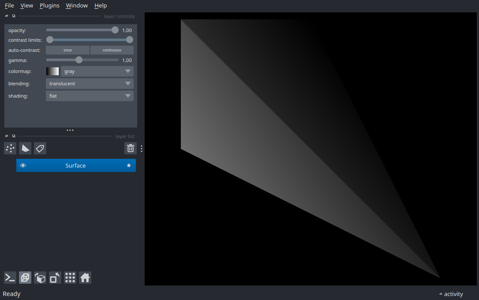479x300 pixels.
Task: Open the blending translucent dropdown
Action: click(x=90, y=84)
